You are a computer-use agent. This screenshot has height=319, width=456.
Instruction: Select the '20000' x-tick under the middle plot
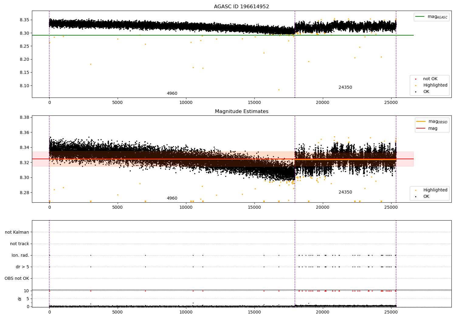(323, 208)
